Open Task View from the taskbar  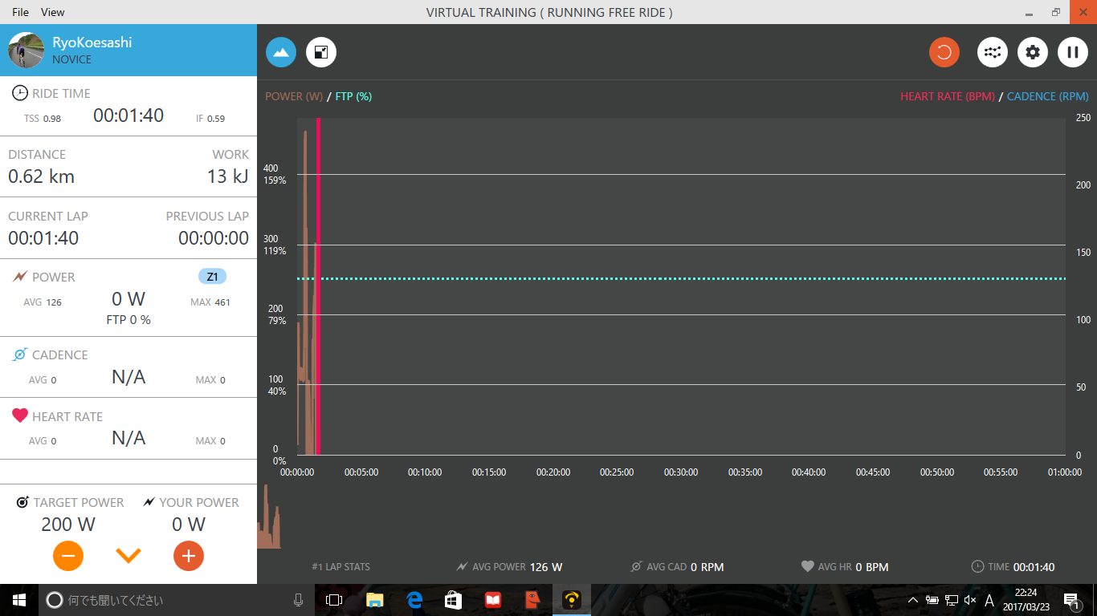[x=334, y=600]
